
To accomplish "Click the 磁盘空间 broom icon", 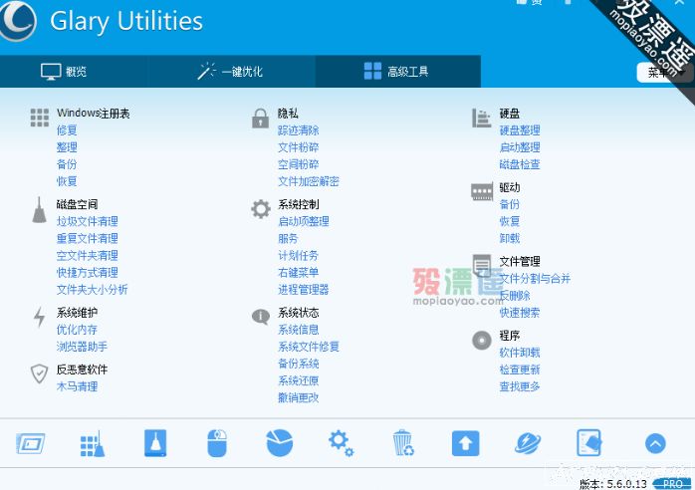I will point(40,210).
